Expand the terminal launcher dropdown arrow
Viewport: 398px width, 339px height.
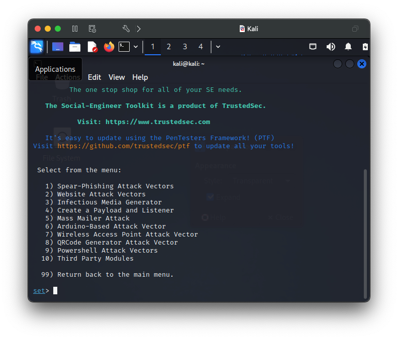(x=136, y=47)
